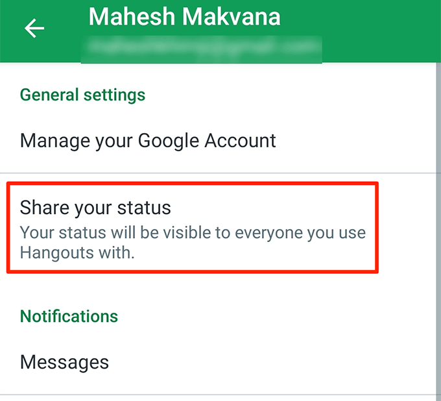Go back using the white left arrow
The image size is (441, 401).
pyautogui.click(x=34, y=28)
